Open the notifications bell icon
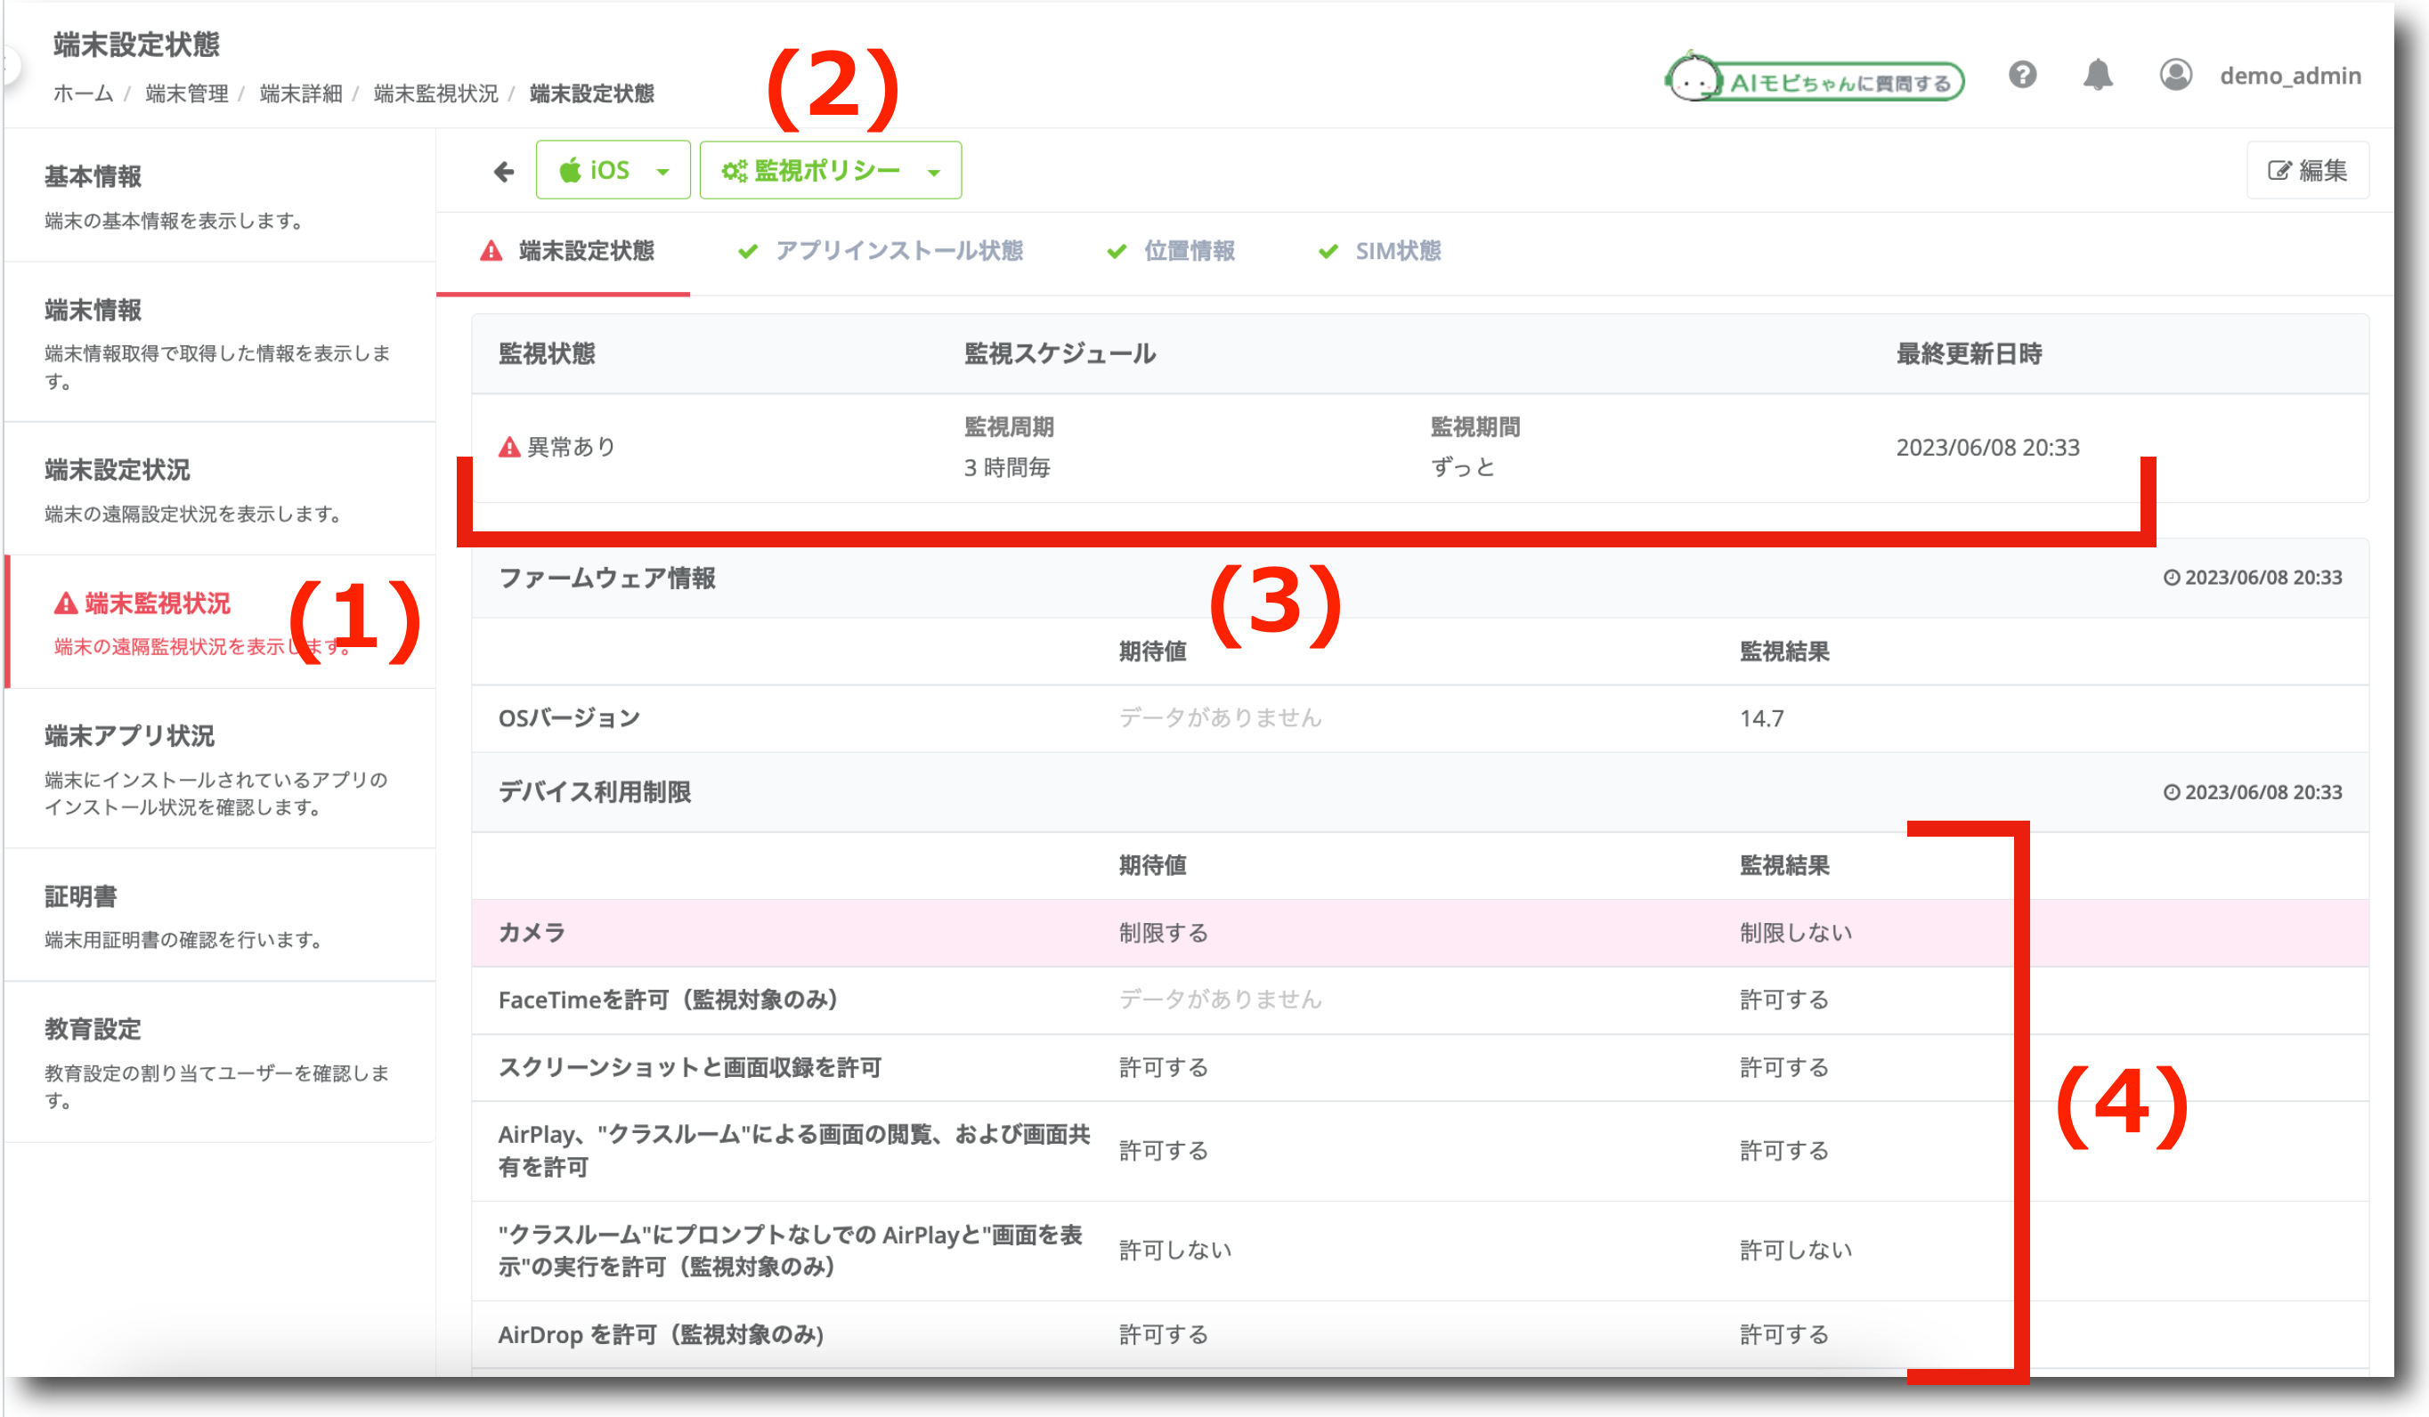Screen dimensions: 2429x1417 [x=2098, y=75]
